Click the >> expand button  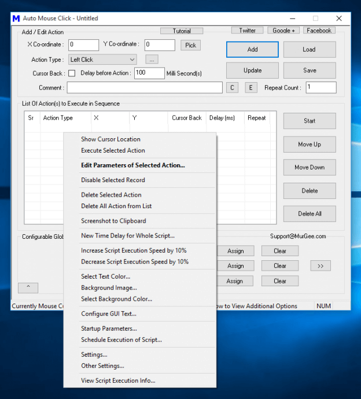tap(321, 266)
